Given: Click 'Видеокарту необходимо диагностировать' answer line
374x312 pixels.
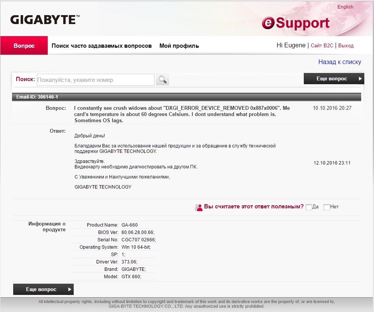Looking at the screenshot, I should pyautogui.click(x=136, y=167).
